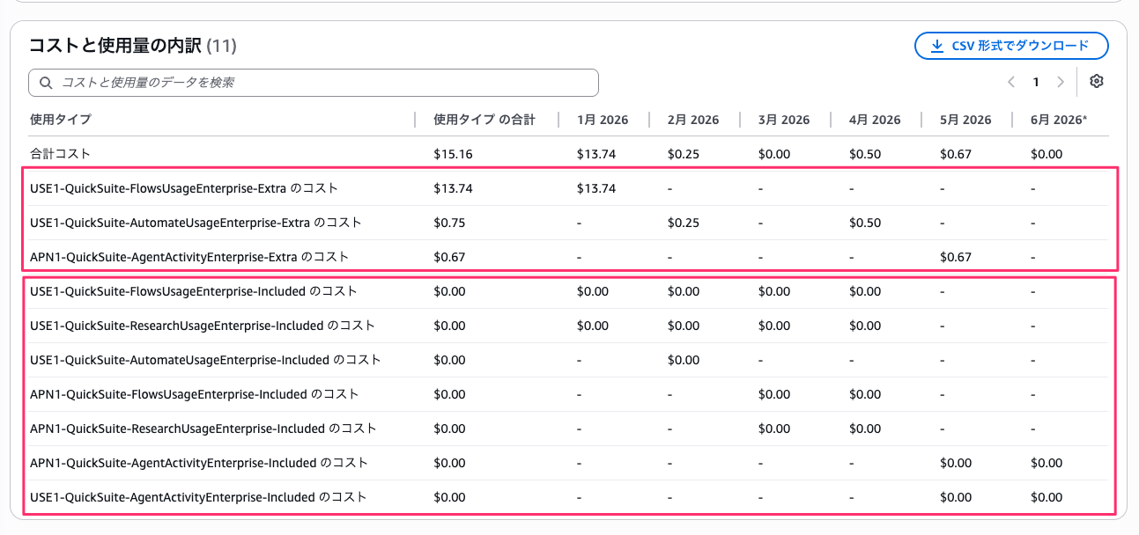
Task: Select USE1-QuickSuite-AutomateUsageEnterprise-Included row label
Action: click(205, 360)
